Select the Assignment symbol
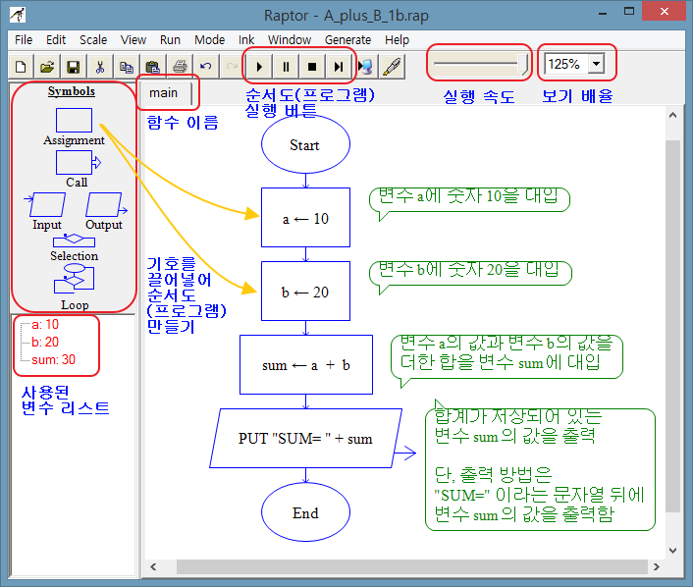 pos(74,120)
